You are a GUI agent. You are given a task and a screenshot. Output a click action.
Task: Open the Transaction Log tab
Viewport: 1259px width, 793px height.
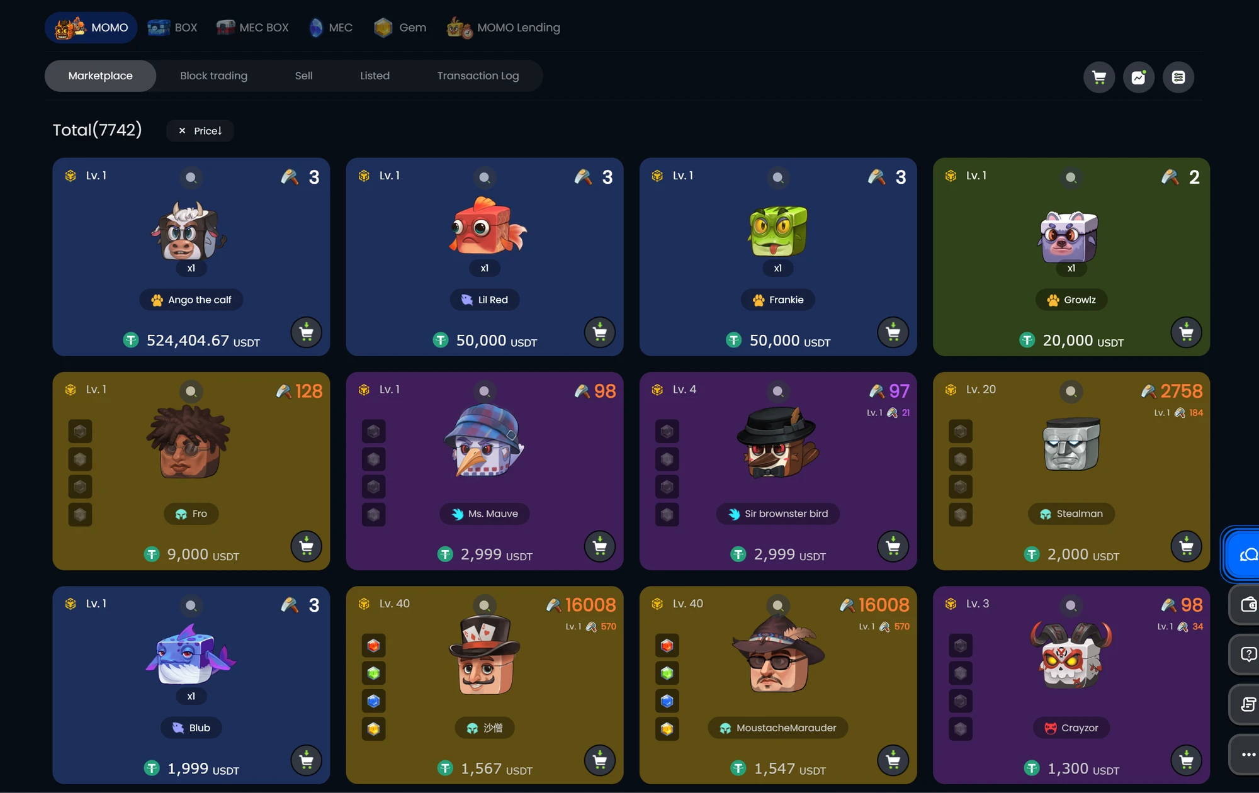click(478, 76)
